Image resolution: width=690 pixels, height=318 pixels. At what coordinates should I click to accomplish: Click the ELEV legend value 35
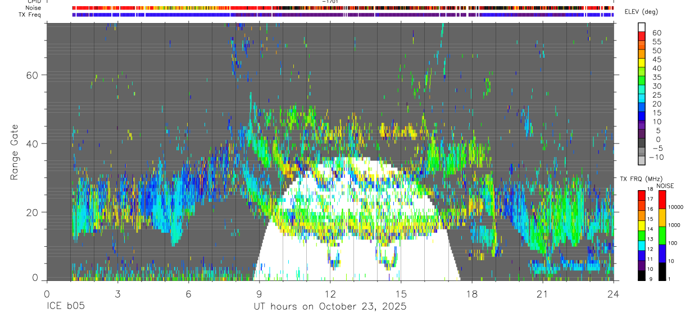click(x=657, y=77)
